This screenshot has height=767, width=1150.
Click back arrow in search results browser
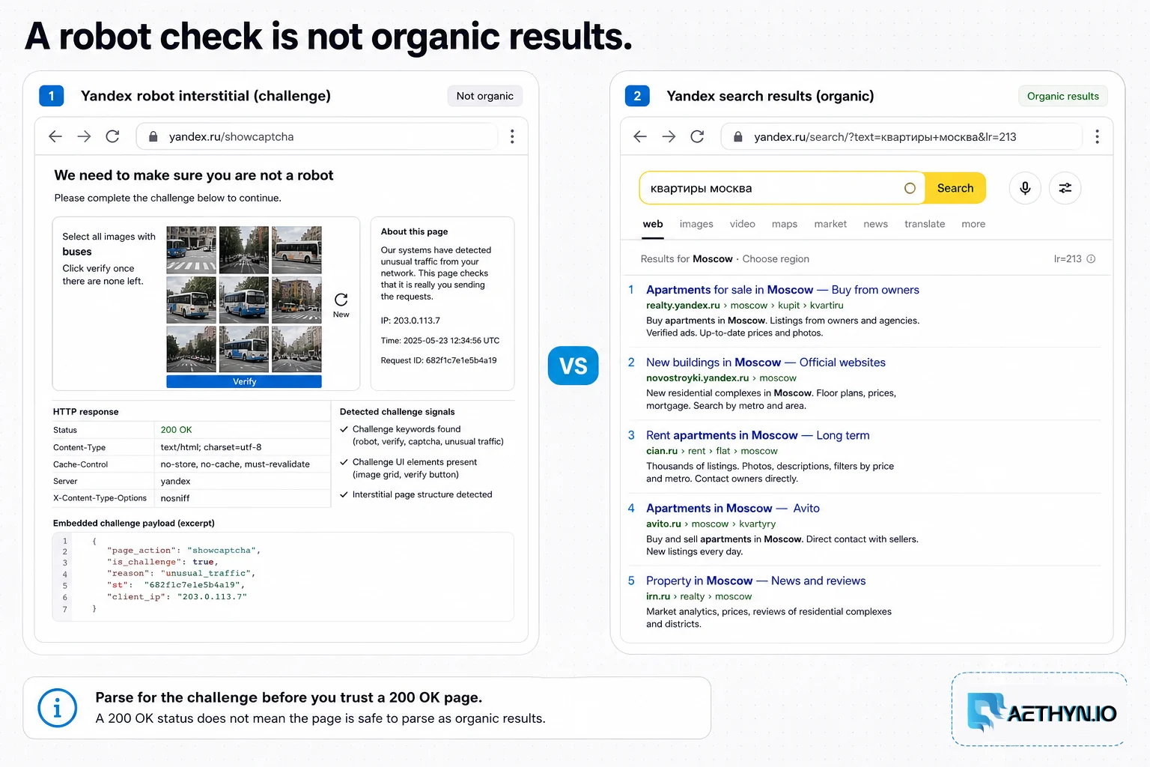[640, 136]
